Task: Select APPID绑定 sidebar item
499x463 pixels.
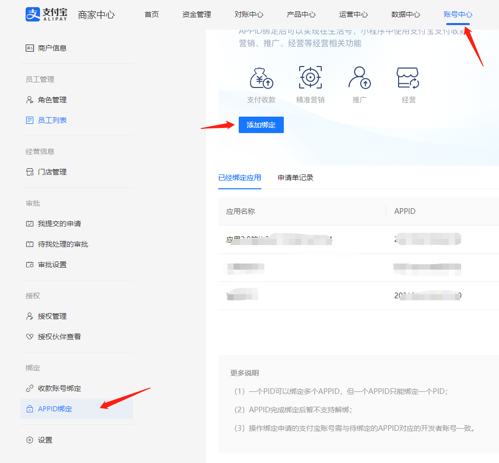Action: (x=55, y=409)
